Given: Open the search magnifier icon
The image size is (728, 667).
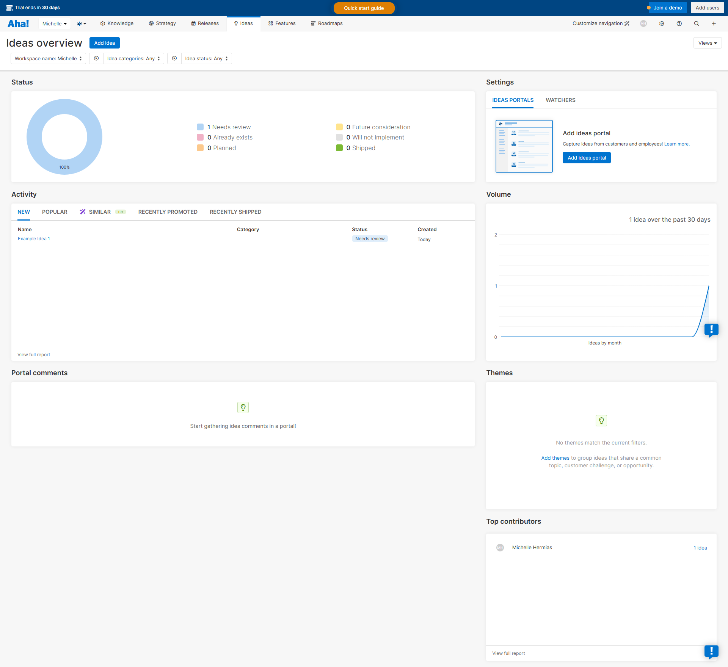Looking at the screenshot, I should 697,23.
